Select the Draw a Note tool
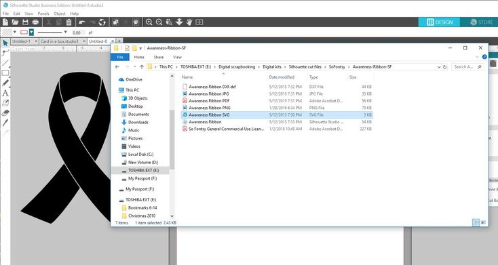 (x=5, y=103)
